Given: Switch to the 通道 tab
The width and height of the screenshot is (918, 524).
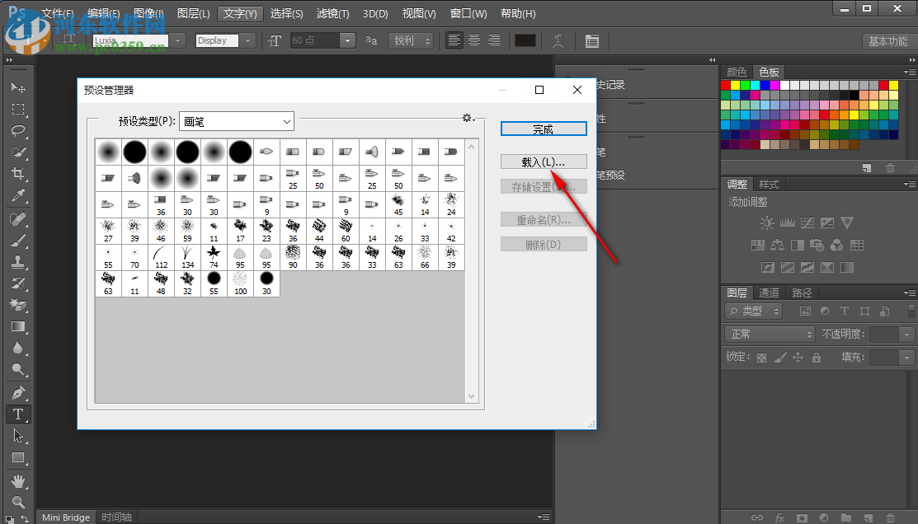Looking at the screenshot, I should (769, 292).
